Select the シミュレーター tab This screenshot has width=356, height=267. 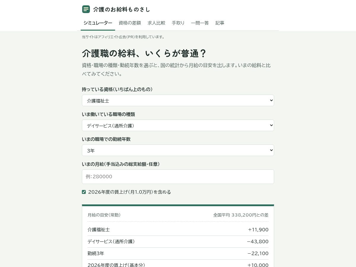pos(98,23)
